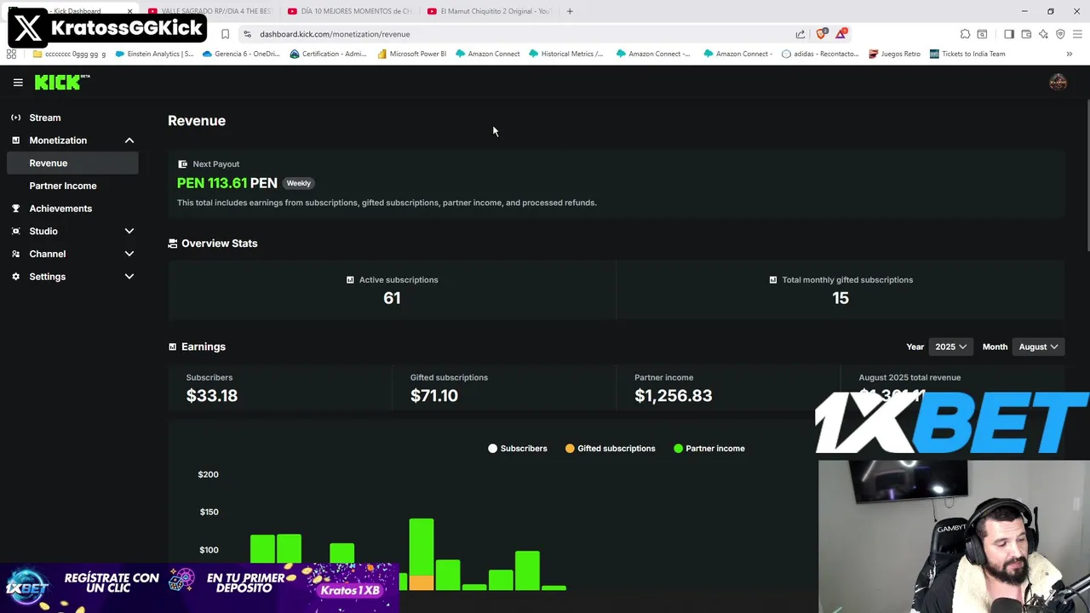Viewport: 1090px width, 613px height.
Task: Click the share page icon in address bar
Action: click(800, 34)
